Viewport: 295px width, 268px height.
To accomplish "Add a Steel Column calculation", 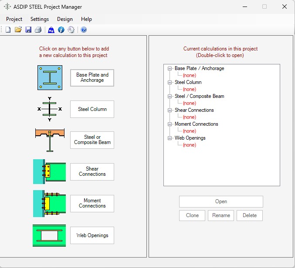I will click(x=92, y=109).
